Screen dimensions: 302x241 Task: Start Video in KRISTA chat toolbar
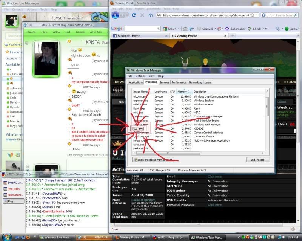56,32
